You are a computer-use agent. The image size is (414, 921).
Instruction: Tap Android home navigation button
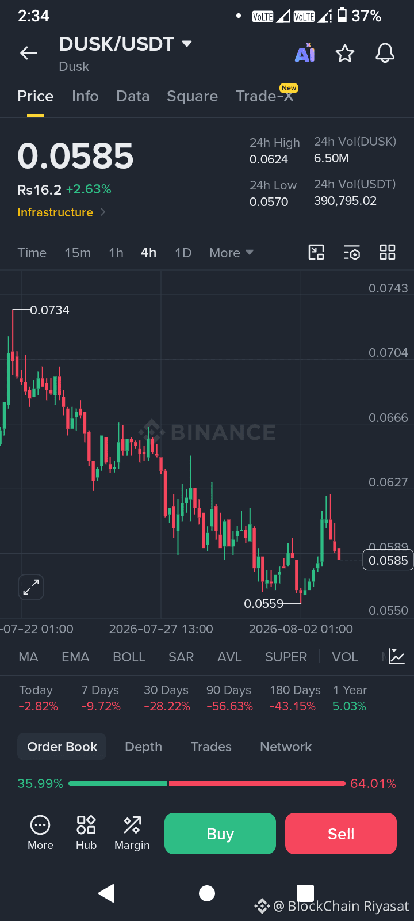click(207, 893)
